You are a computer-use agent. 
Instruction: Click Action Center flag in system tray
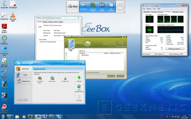coord(173,117)
